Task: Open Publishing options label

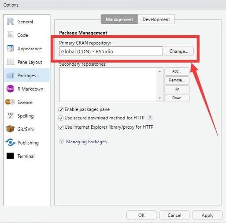Action: (x=28, y=143)
